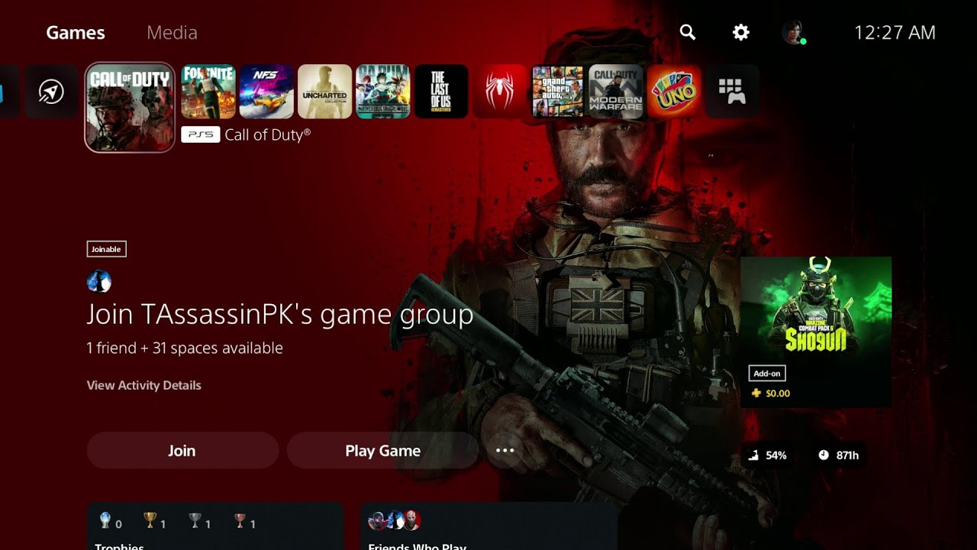Select the Spider-Man game tile
The height and width of the screenshot is (550, 977).
click(499, 92)
